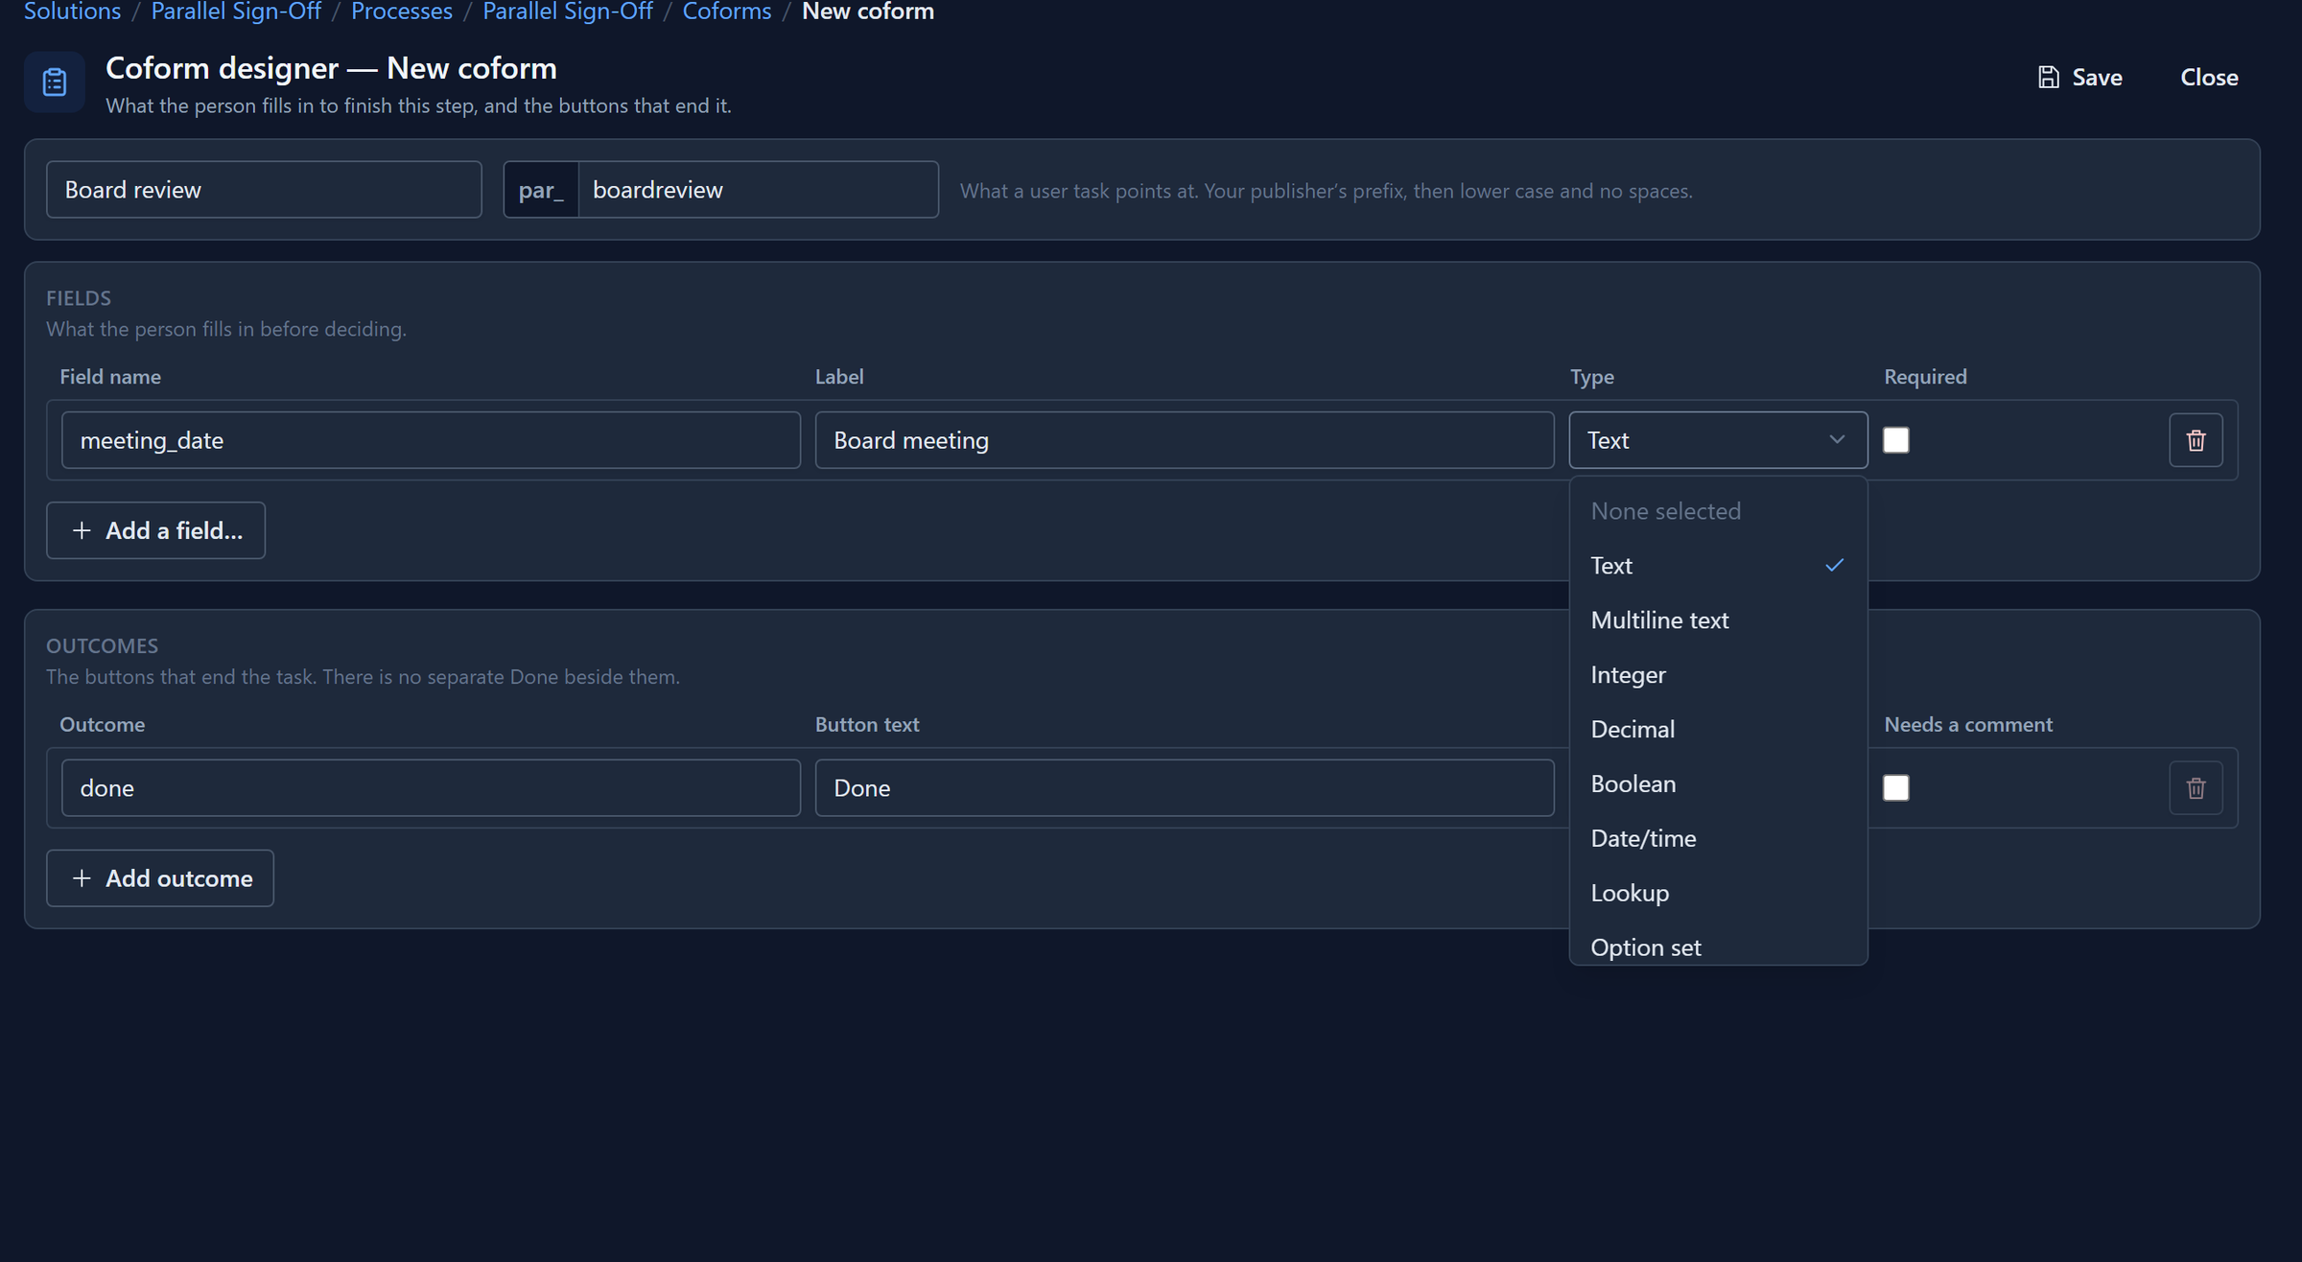Select Date/time type option

click(x=1718, y=839)
